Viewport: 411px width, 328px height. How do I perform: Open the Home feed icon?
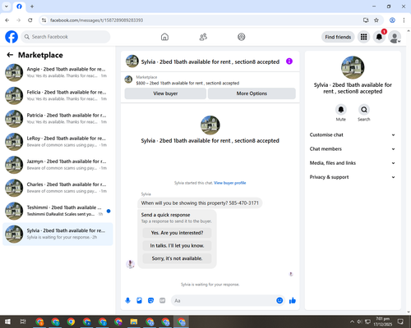[164, 37]
